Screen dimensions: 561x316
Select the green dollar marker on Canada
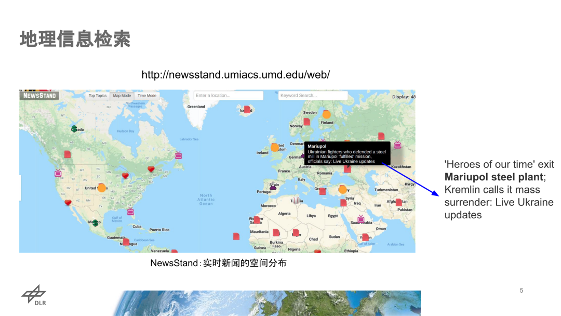74,129
